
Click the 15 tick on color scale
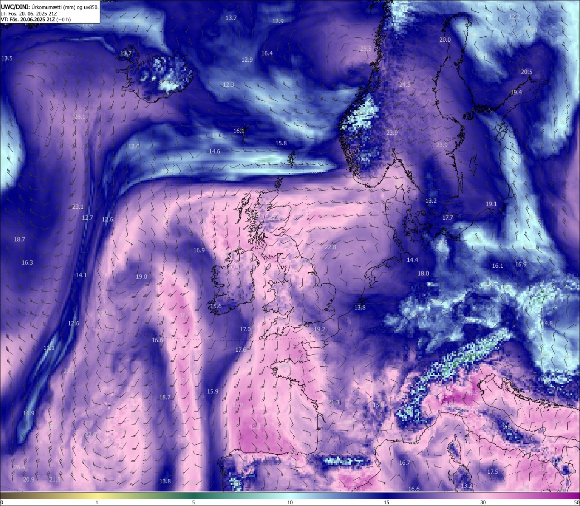(x=387, y=502)
